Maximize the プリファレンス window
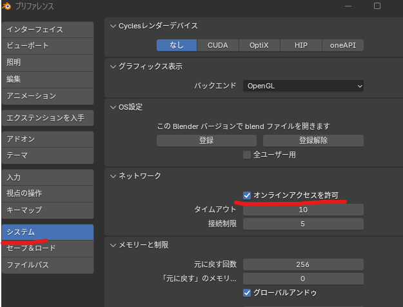 tap(377, 6)
